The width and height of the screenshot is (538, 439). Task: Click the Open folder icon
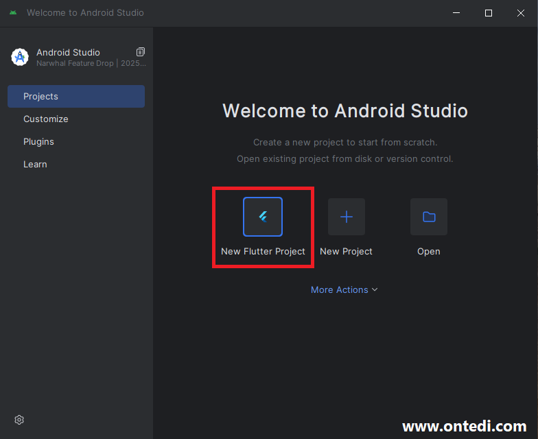[429, 217]
